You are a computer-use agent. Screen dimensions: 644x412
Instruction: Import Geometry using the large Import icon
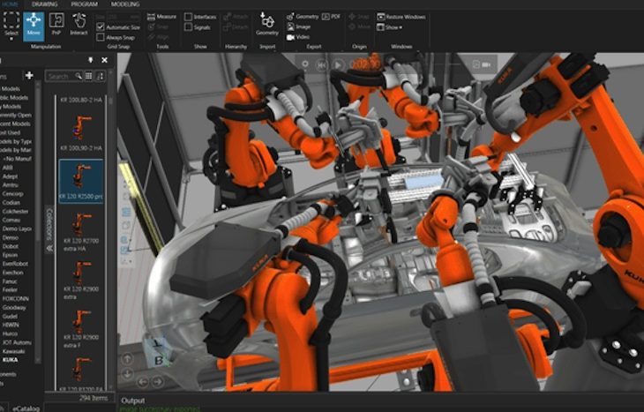pos(267,24)
